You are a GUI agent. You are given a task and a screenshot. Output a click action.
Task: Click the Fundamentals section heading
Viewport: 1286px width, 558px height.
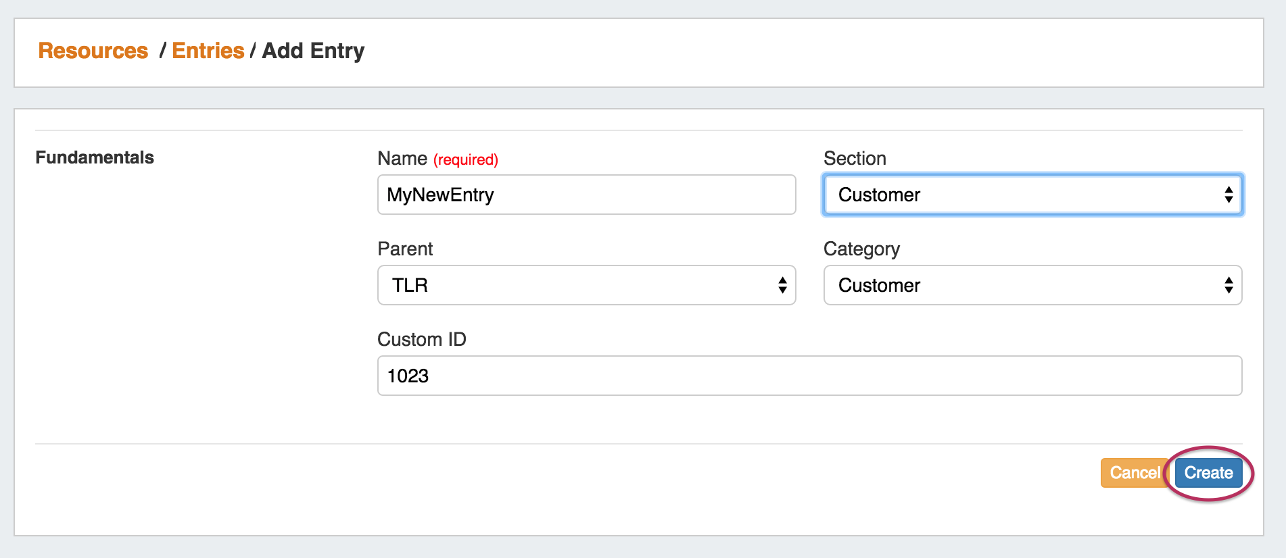[x=95, y=157]
